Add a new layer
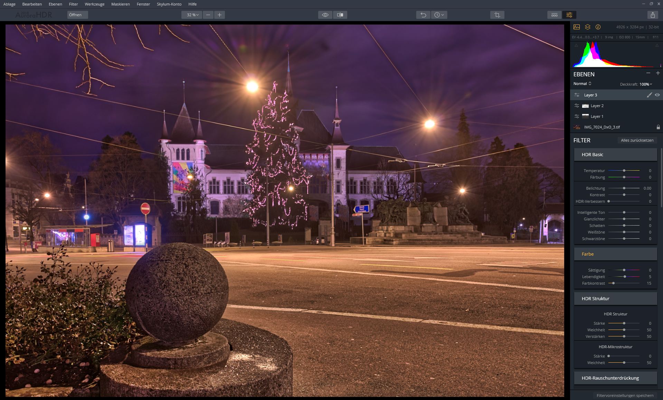663x400 pixels. 658,73
